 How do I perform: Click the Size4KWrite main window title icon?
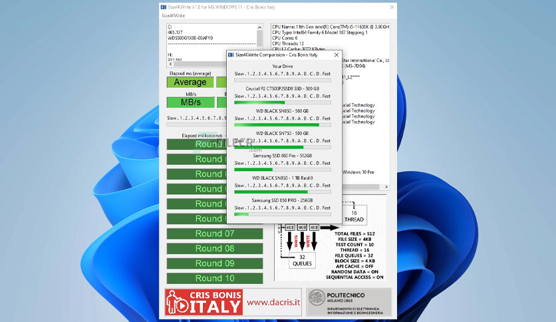pyautogui.click(x=164, y=7)
